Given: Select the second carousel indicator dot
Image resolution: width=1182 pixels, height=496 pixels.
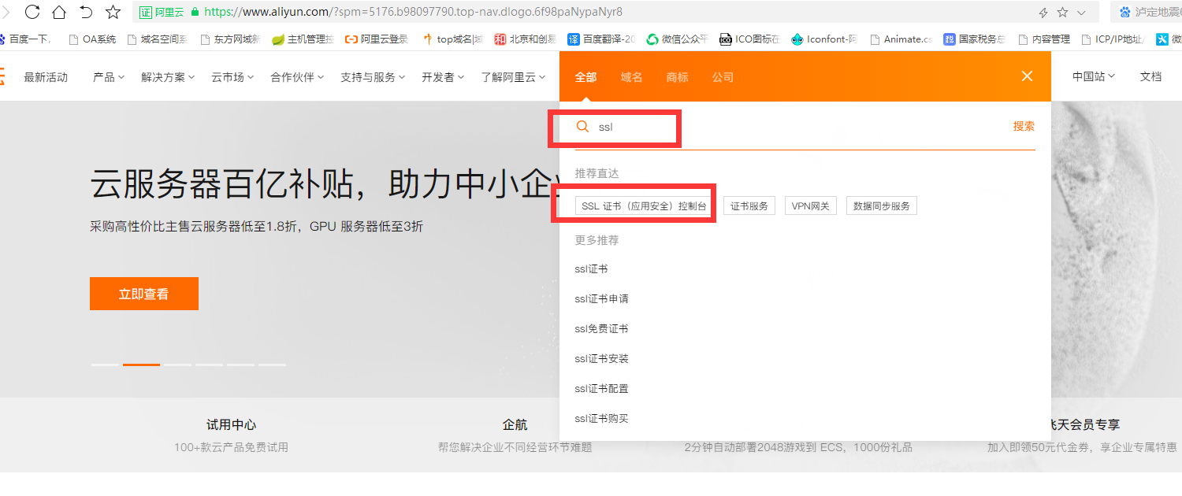Looking at the screenshot, I should [x=140, y=365].
